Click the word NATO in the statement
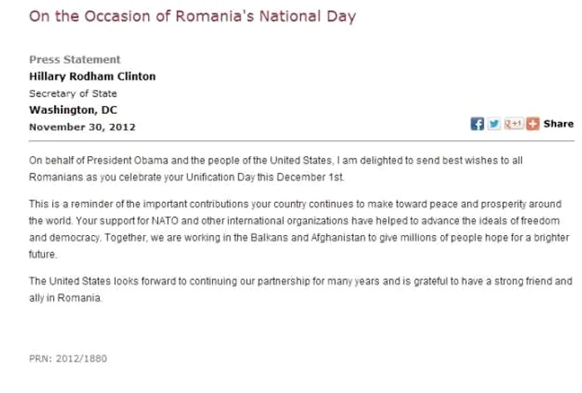The height and width of the screenshot is (393, 582). click(x=165, y=221)
